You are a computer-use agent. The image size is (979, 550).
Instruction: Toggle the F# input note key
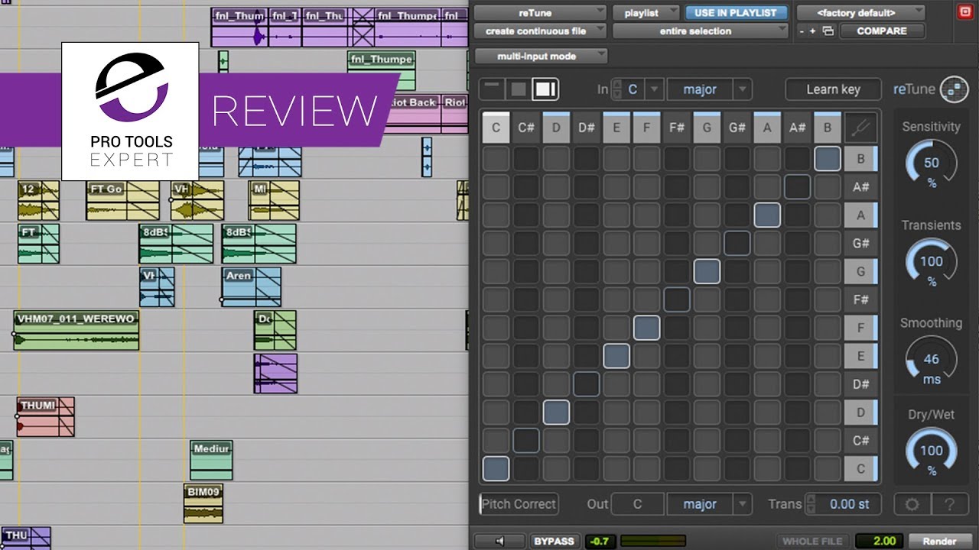(677, 128)
